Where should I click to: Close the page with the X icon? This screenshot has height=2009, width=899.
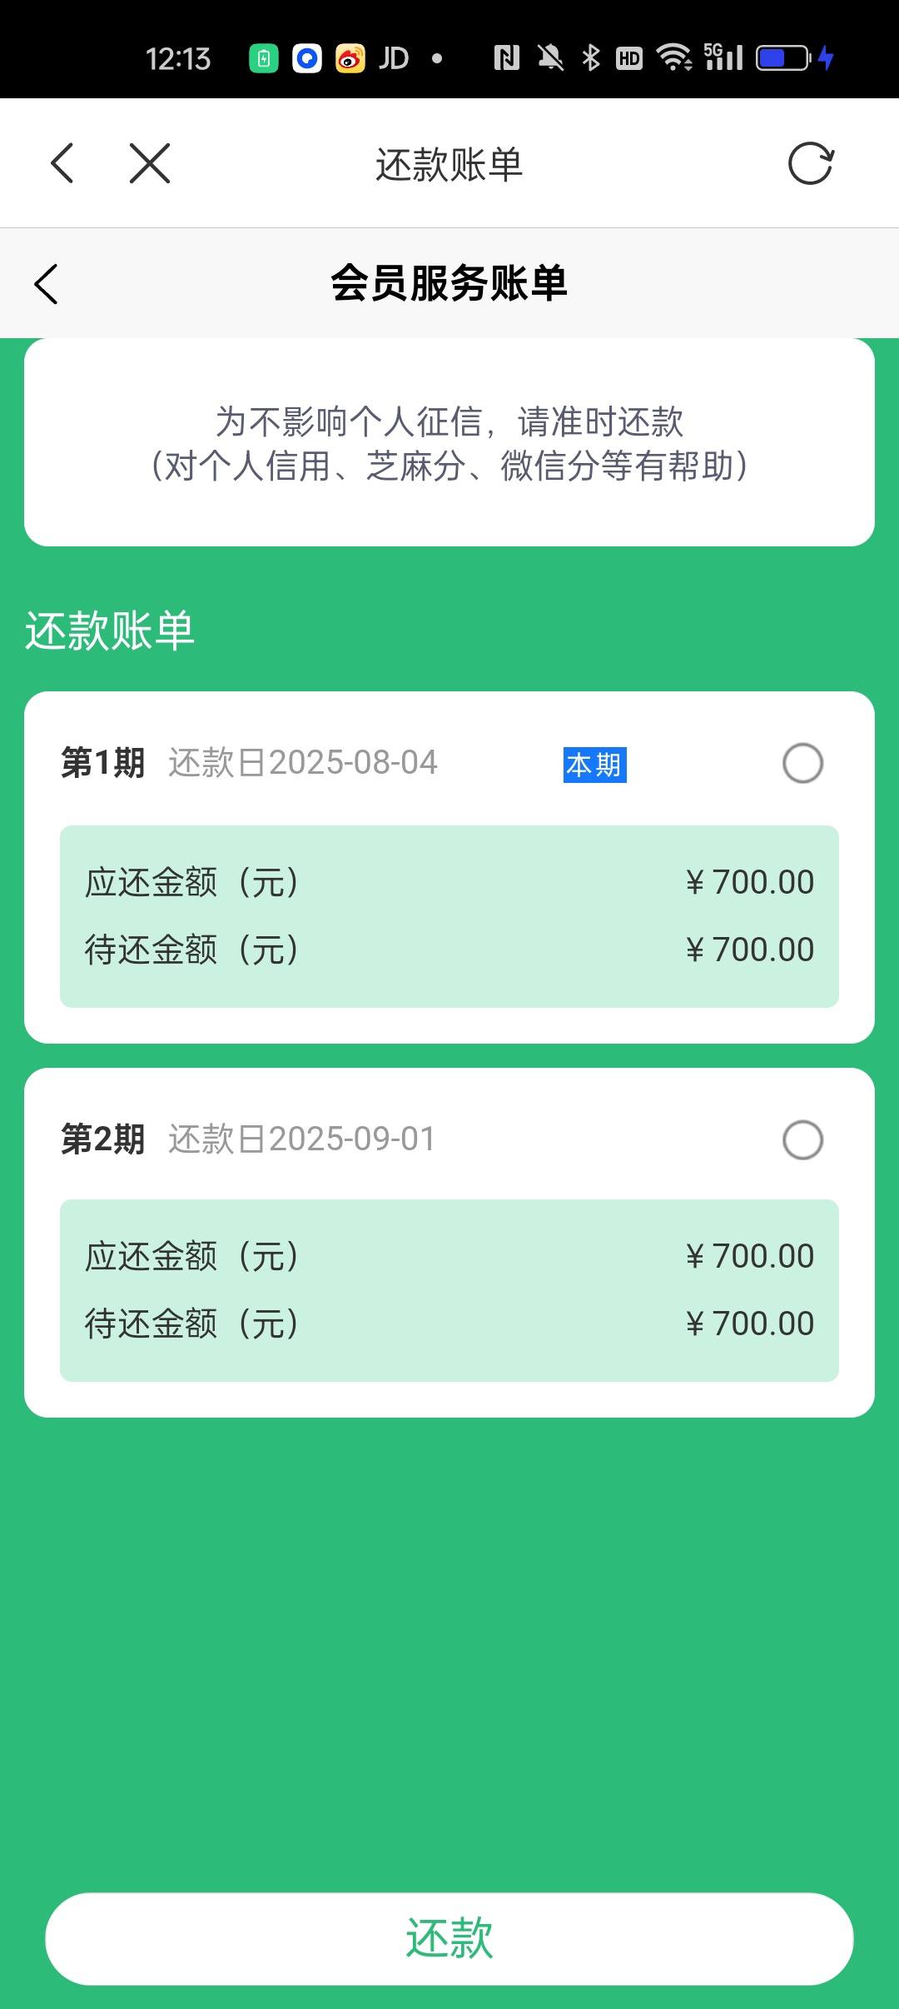pyautogui.click(x=150, y=162)
